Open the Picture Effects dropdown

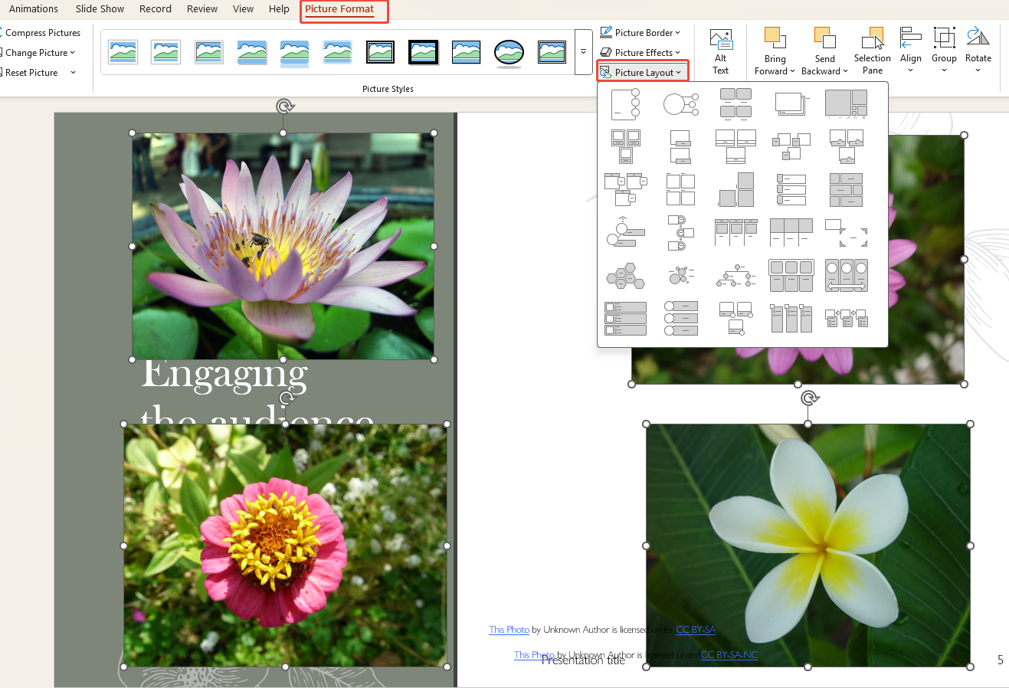point(641,52)
